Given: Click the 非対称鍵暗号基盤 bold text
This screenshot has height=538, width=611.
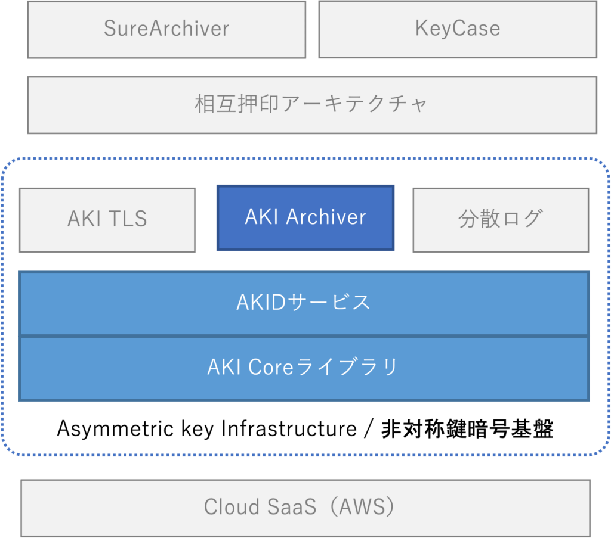Looking at the screenshot, I should (467, 429).
